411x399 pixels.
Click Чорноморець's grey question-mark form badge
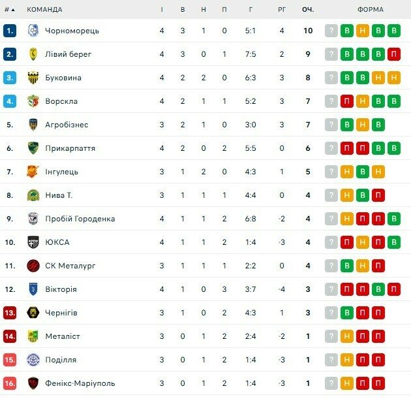coord(331,31)
